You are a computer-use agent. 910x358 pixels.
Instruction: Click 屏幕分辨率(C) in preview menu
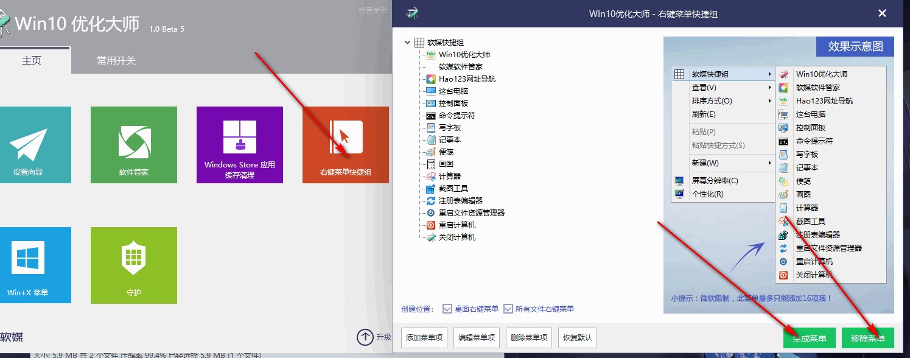723,181
